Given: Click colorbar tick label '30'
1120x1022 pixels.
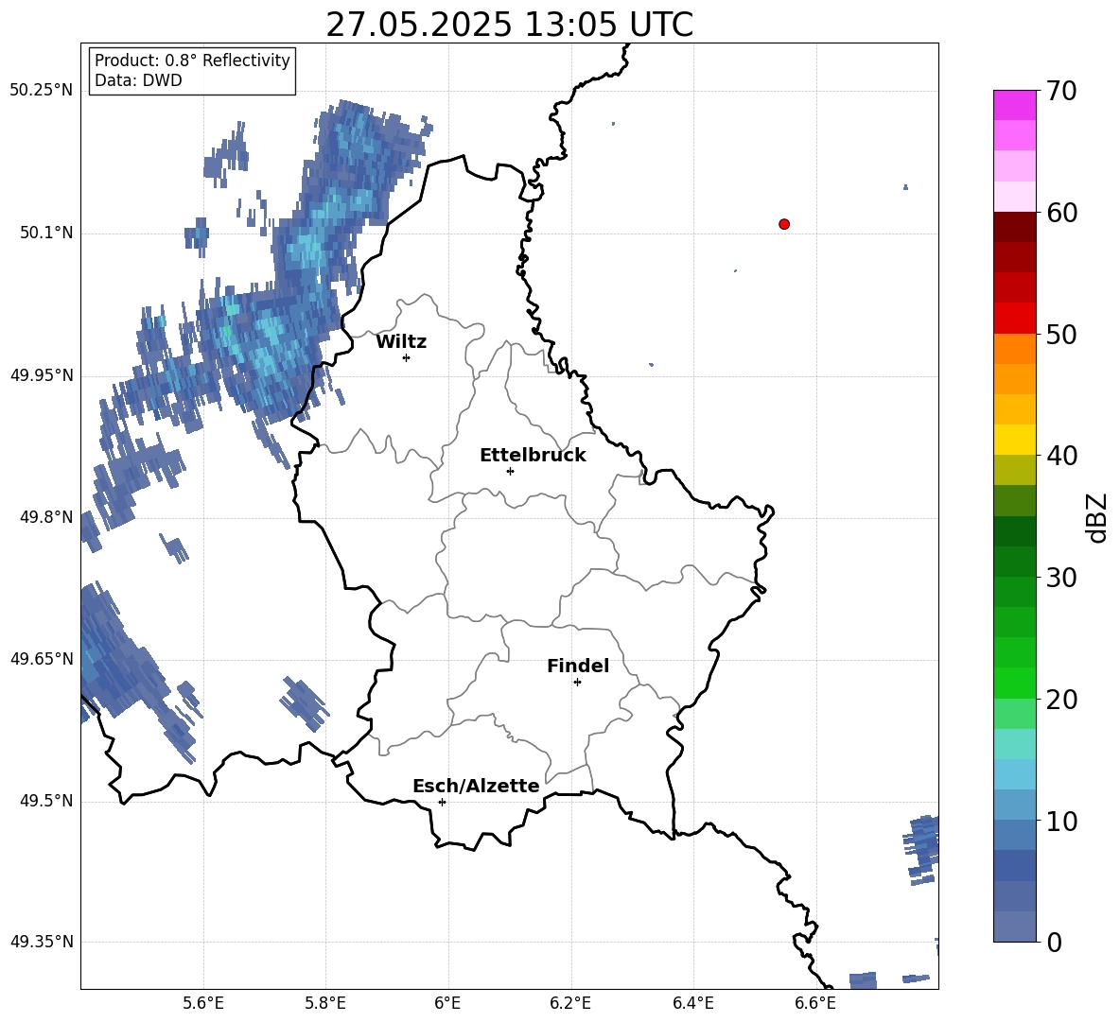Looking at the screenshot, I should click(x=1061, y=578).
